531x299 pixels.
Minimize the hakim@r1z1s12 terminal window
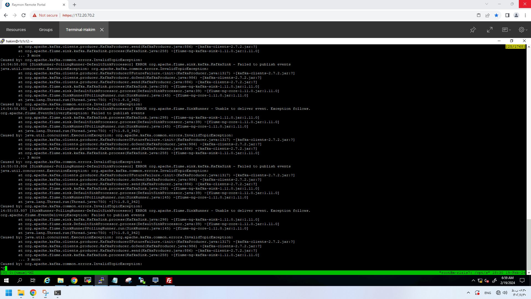[499, 41]
